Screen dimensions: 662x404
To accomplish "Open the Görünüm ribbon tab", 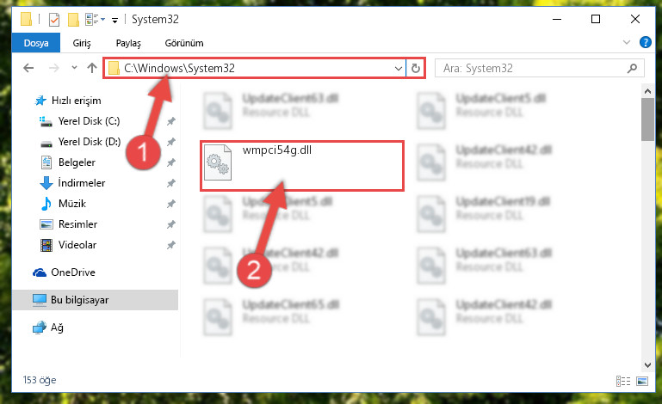I will [184, 43].
